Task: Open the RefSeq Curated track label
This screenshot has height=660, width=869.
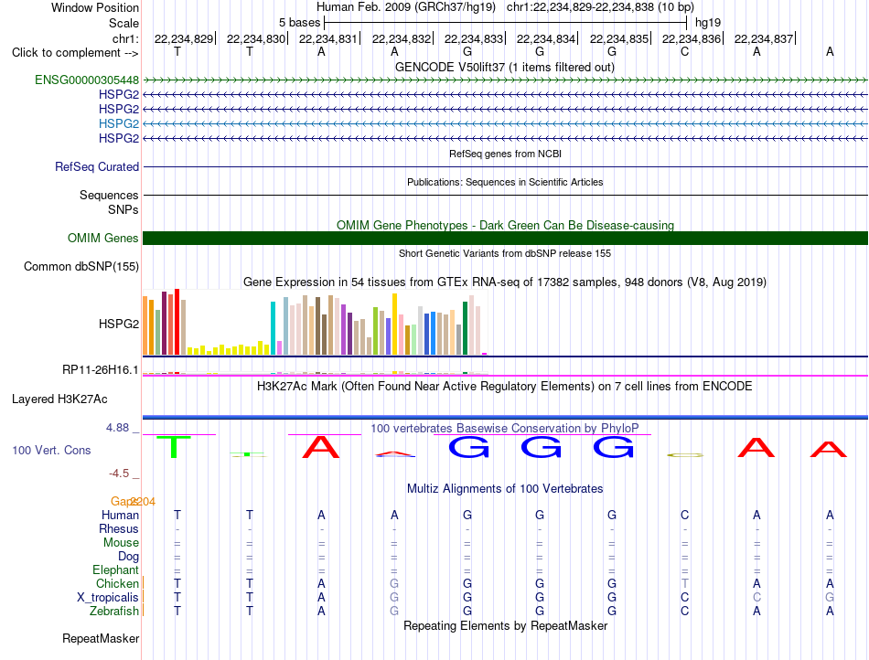Action: pyautogui.click(x=97, y=166)
